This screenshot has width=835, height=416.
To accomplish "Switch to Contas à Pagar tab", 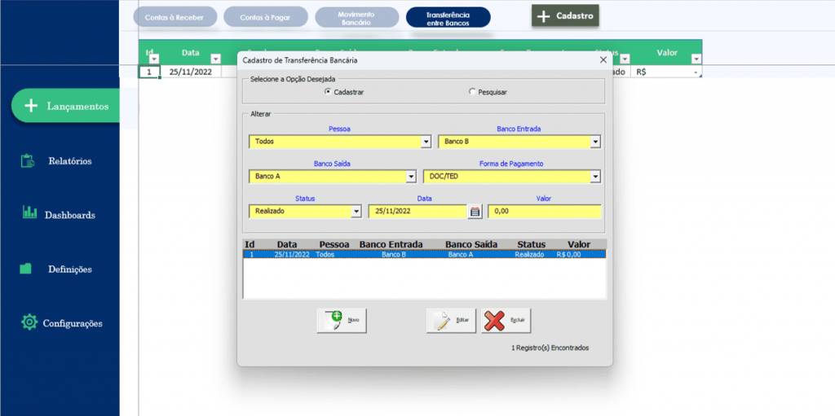I will [266, 17].
